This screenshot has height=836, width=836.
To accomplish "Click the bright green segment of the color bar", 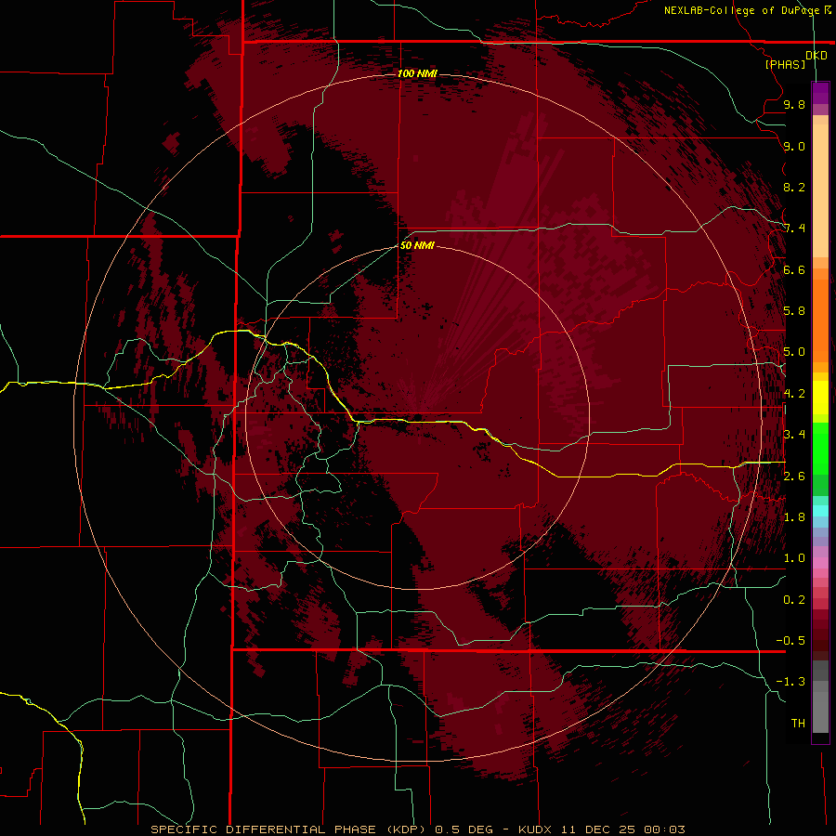I will point(820,448).
